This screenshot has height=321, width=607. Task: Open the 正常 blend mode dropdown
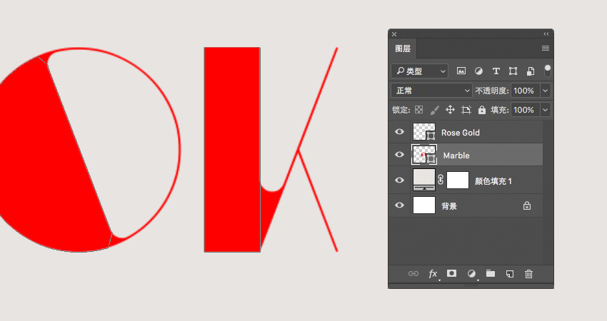pos(431,91)
